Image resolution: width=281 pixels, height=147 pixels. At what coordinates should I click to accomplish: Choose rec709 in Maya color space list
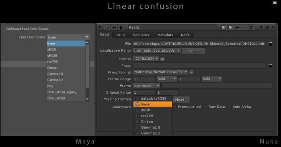point(66,62)
